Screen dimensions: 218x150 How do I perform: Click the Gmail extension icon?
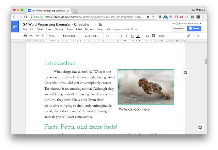pyautogui.click(x=182, y=17)
